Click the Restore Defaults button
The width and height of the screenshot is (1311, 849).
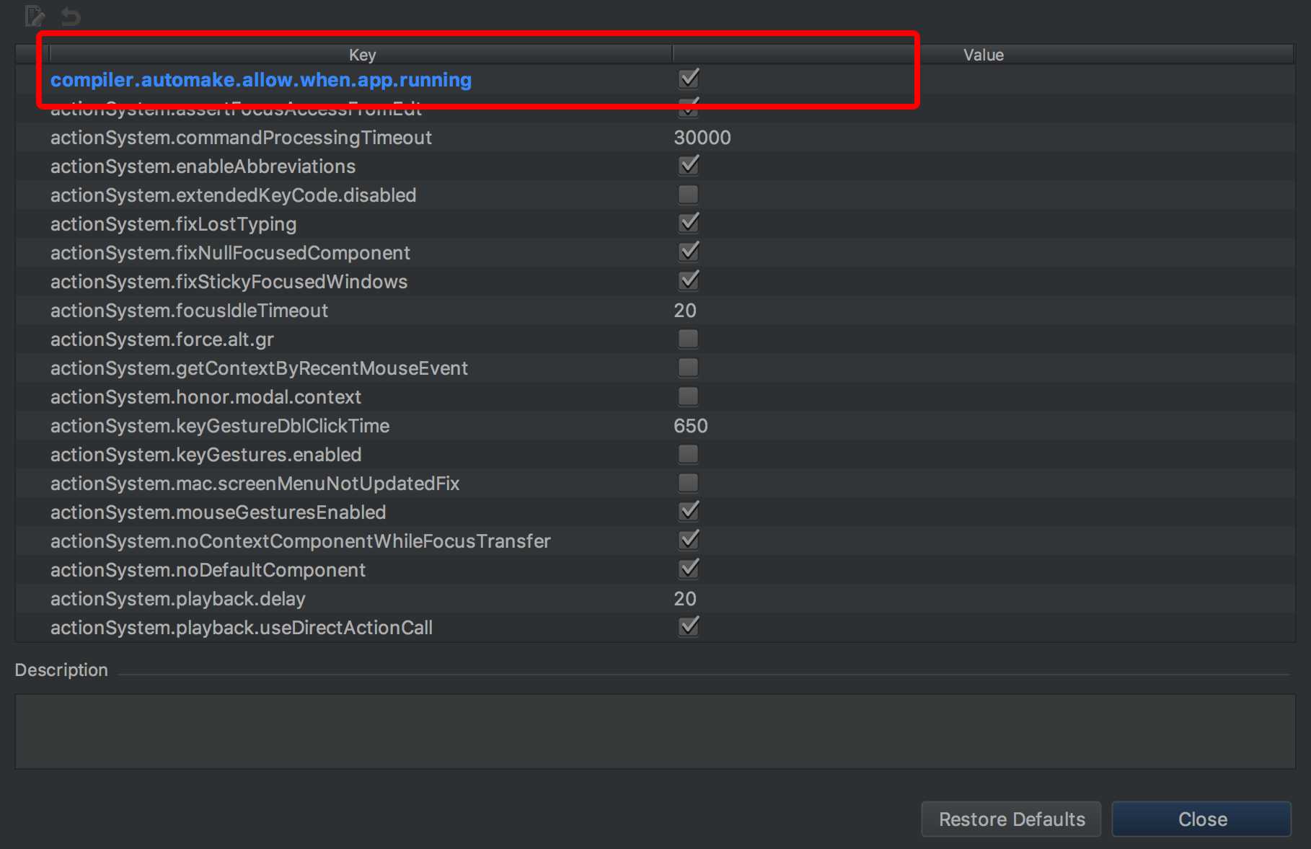coord(1011,819)
